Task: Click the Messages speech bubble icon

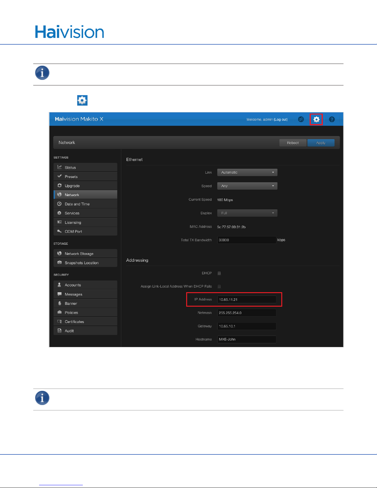Action: (59, 294)
